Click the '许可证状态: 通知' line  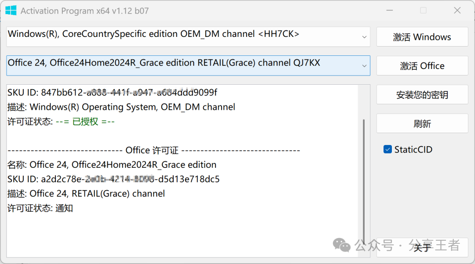point(40,208)
